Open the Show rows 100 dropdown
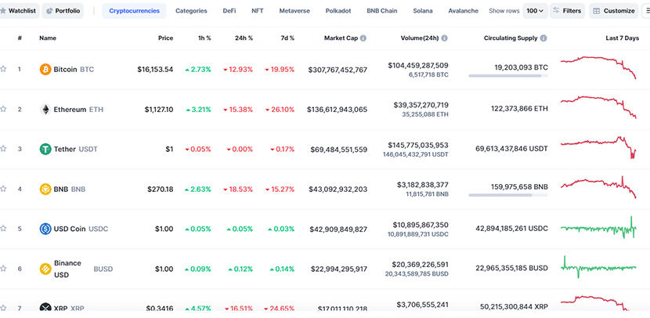Screen dimensions: 650x318 [x=535, y=11]
